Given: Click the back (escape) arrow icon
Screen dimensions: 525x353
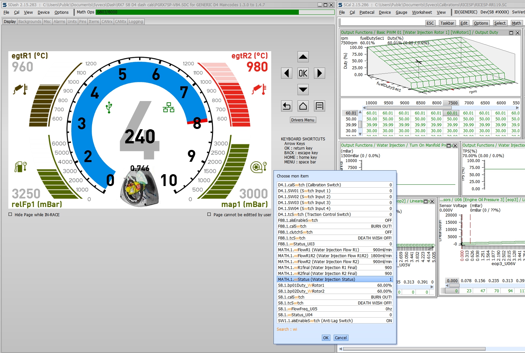Looking at the screenshot, I should [x=287, y=106].
